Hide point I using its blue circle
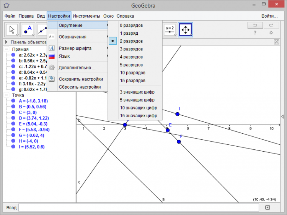Screen dimensions: 287x215 (x=13, y=147)
